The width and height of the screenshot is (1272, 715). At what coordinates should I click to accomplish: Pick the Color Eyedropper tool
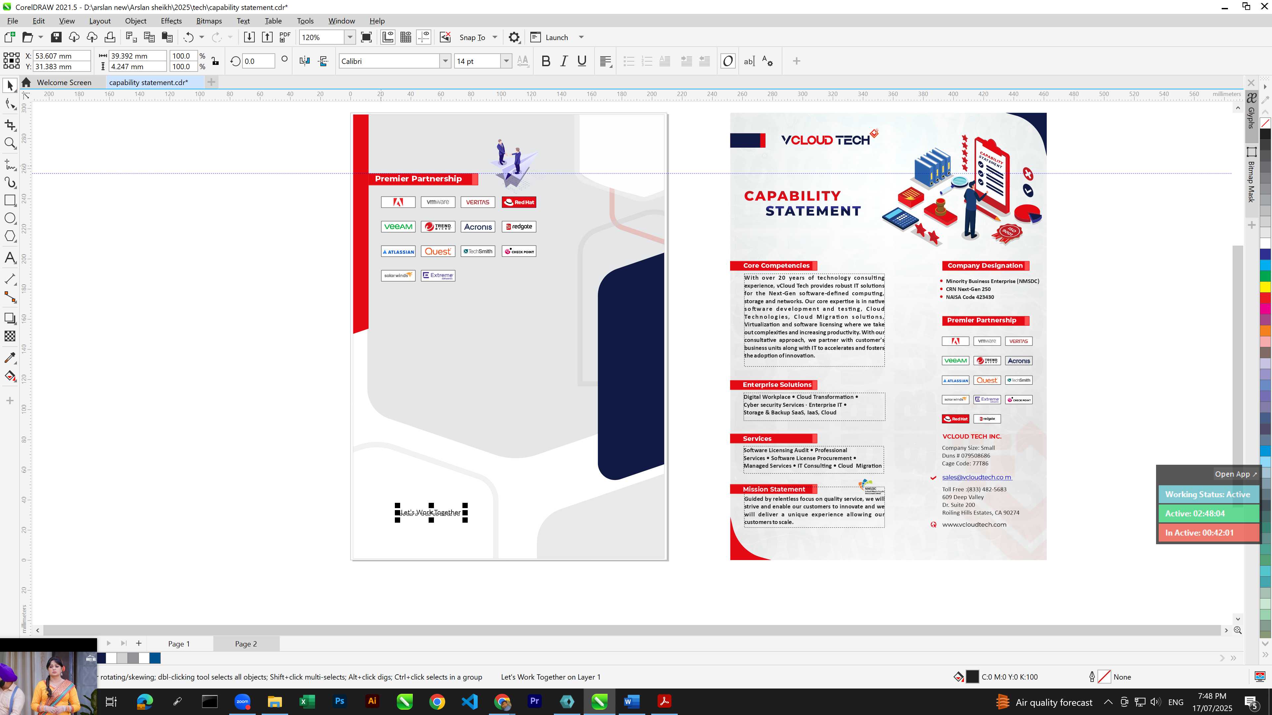click(10, 357)
